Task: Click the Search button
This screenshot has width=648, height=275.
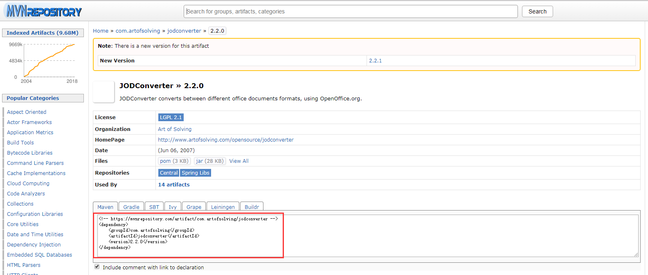Action: (537, 11)
